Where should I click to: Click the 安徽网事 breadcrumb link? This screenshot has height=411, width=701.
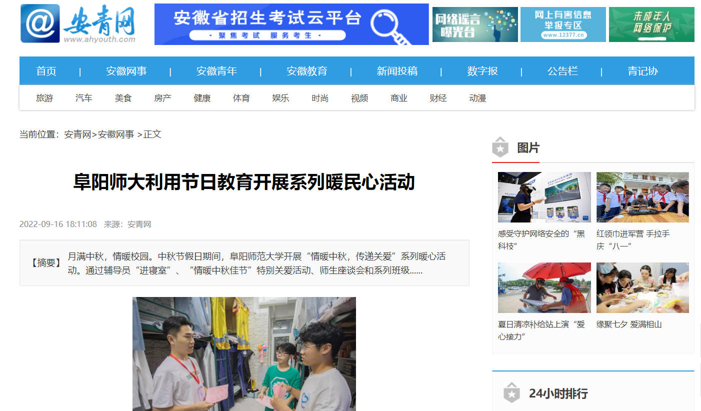point(116,134)
